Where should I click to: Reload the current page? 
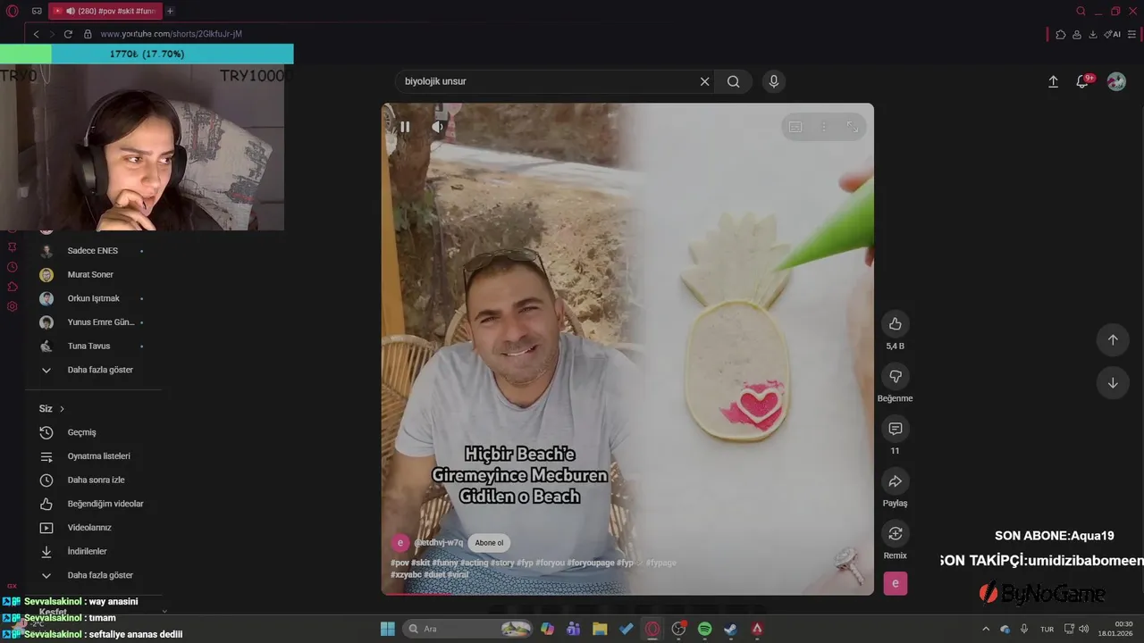click(68, 34)
